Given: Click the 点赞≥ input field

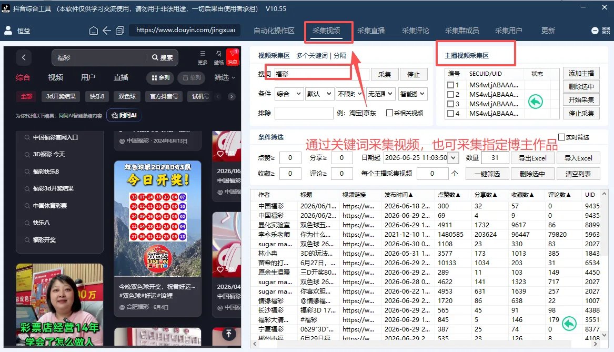Looking at the screenshot, I should click(290, 158).
